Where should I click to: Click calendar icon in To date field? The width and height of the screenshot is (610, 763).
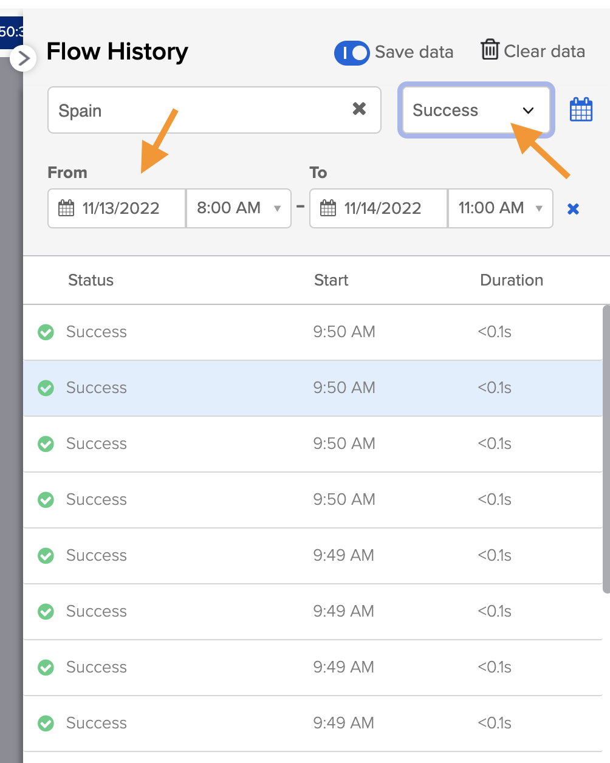tap(328, 208)
